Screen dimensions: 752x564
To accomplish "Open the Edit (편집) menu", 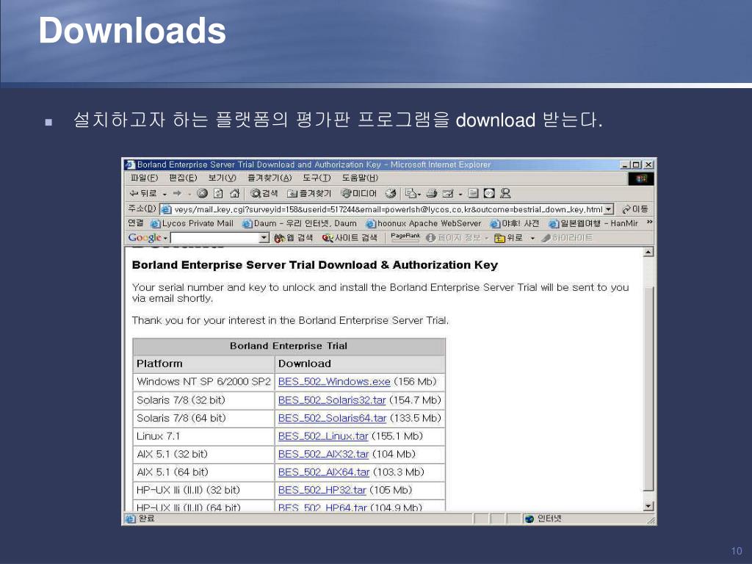I will 183,178.
